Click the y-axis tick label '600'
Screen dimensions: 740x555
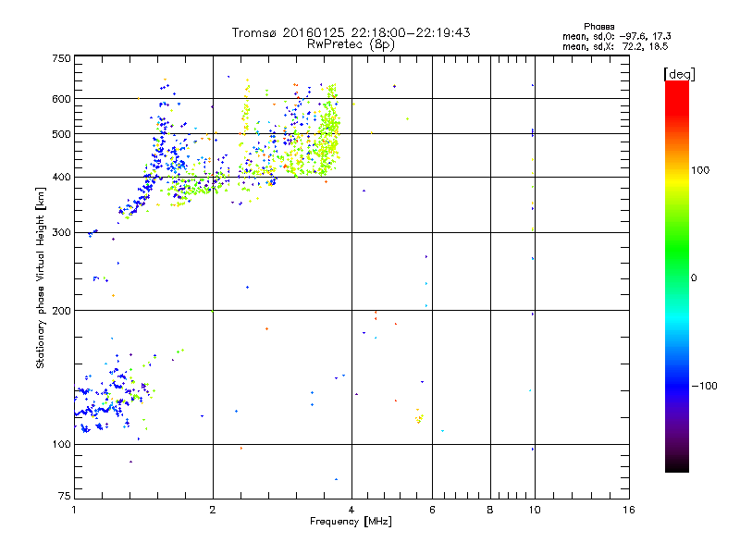pos(61,99)
